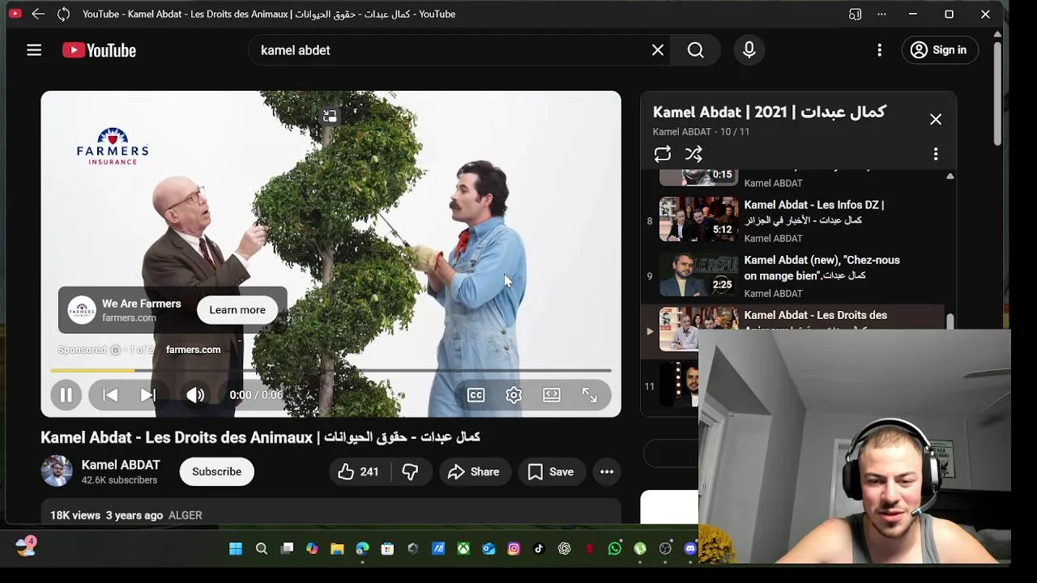Open Kamel ABDAT channel avatar
The image size is (1037, 583).
coord(57,471)
